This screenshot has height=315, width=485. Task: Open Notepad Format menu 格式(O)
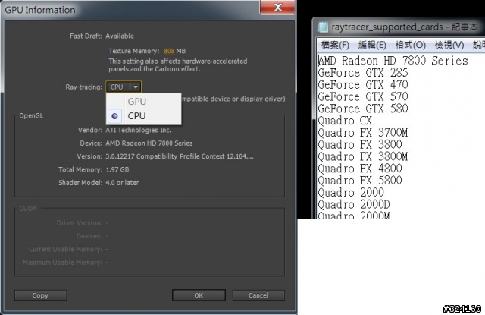click(410, 45)
